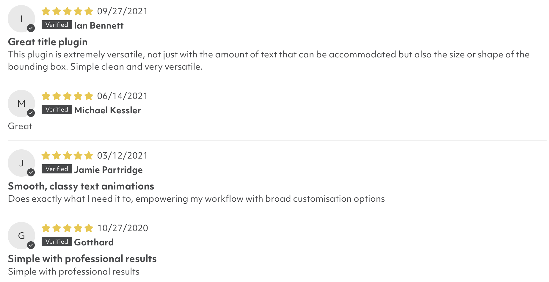549x282 pixels.
Task: Click the star rating on the 06/14/2021 review
Action: 68,96
